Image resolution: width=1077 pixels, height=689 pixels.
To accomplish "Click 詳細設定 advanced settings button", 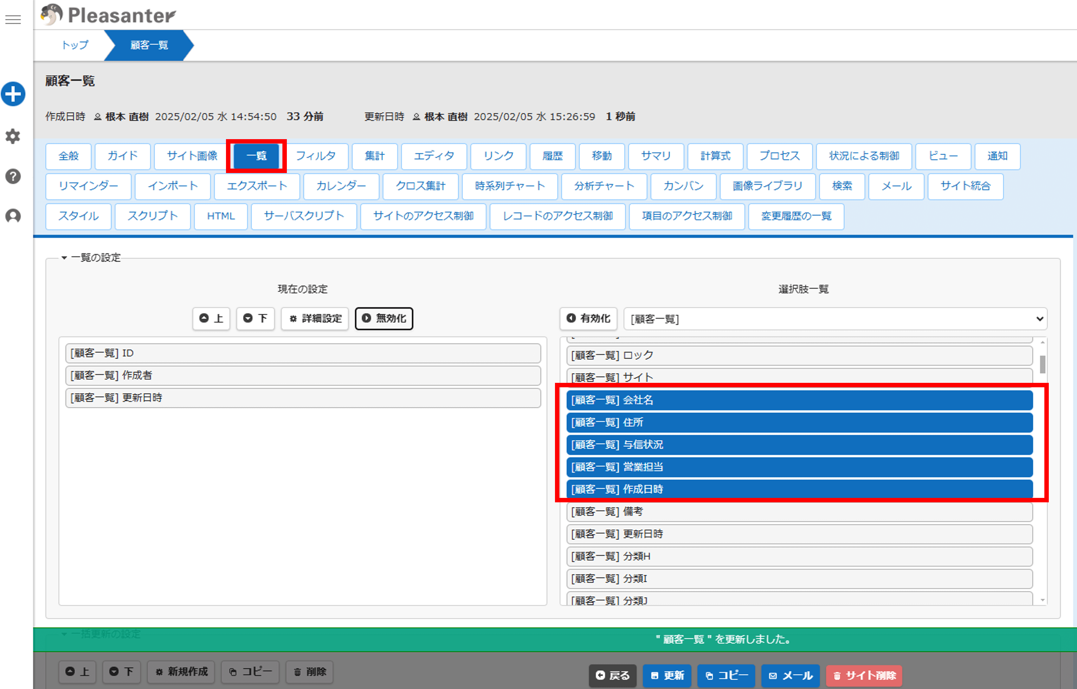I will point(315,319).
